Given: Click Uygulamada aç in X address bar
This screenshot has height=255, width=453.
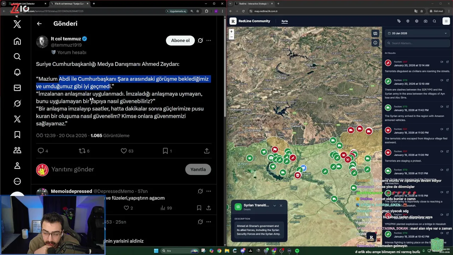Looking at the screenshot, I should click(x=176, y=11).
